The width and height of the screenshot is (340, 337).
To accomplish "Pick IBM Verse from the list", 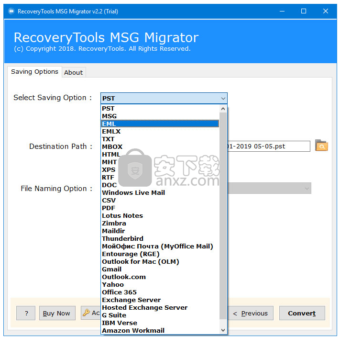I will [x=160, y=323].
